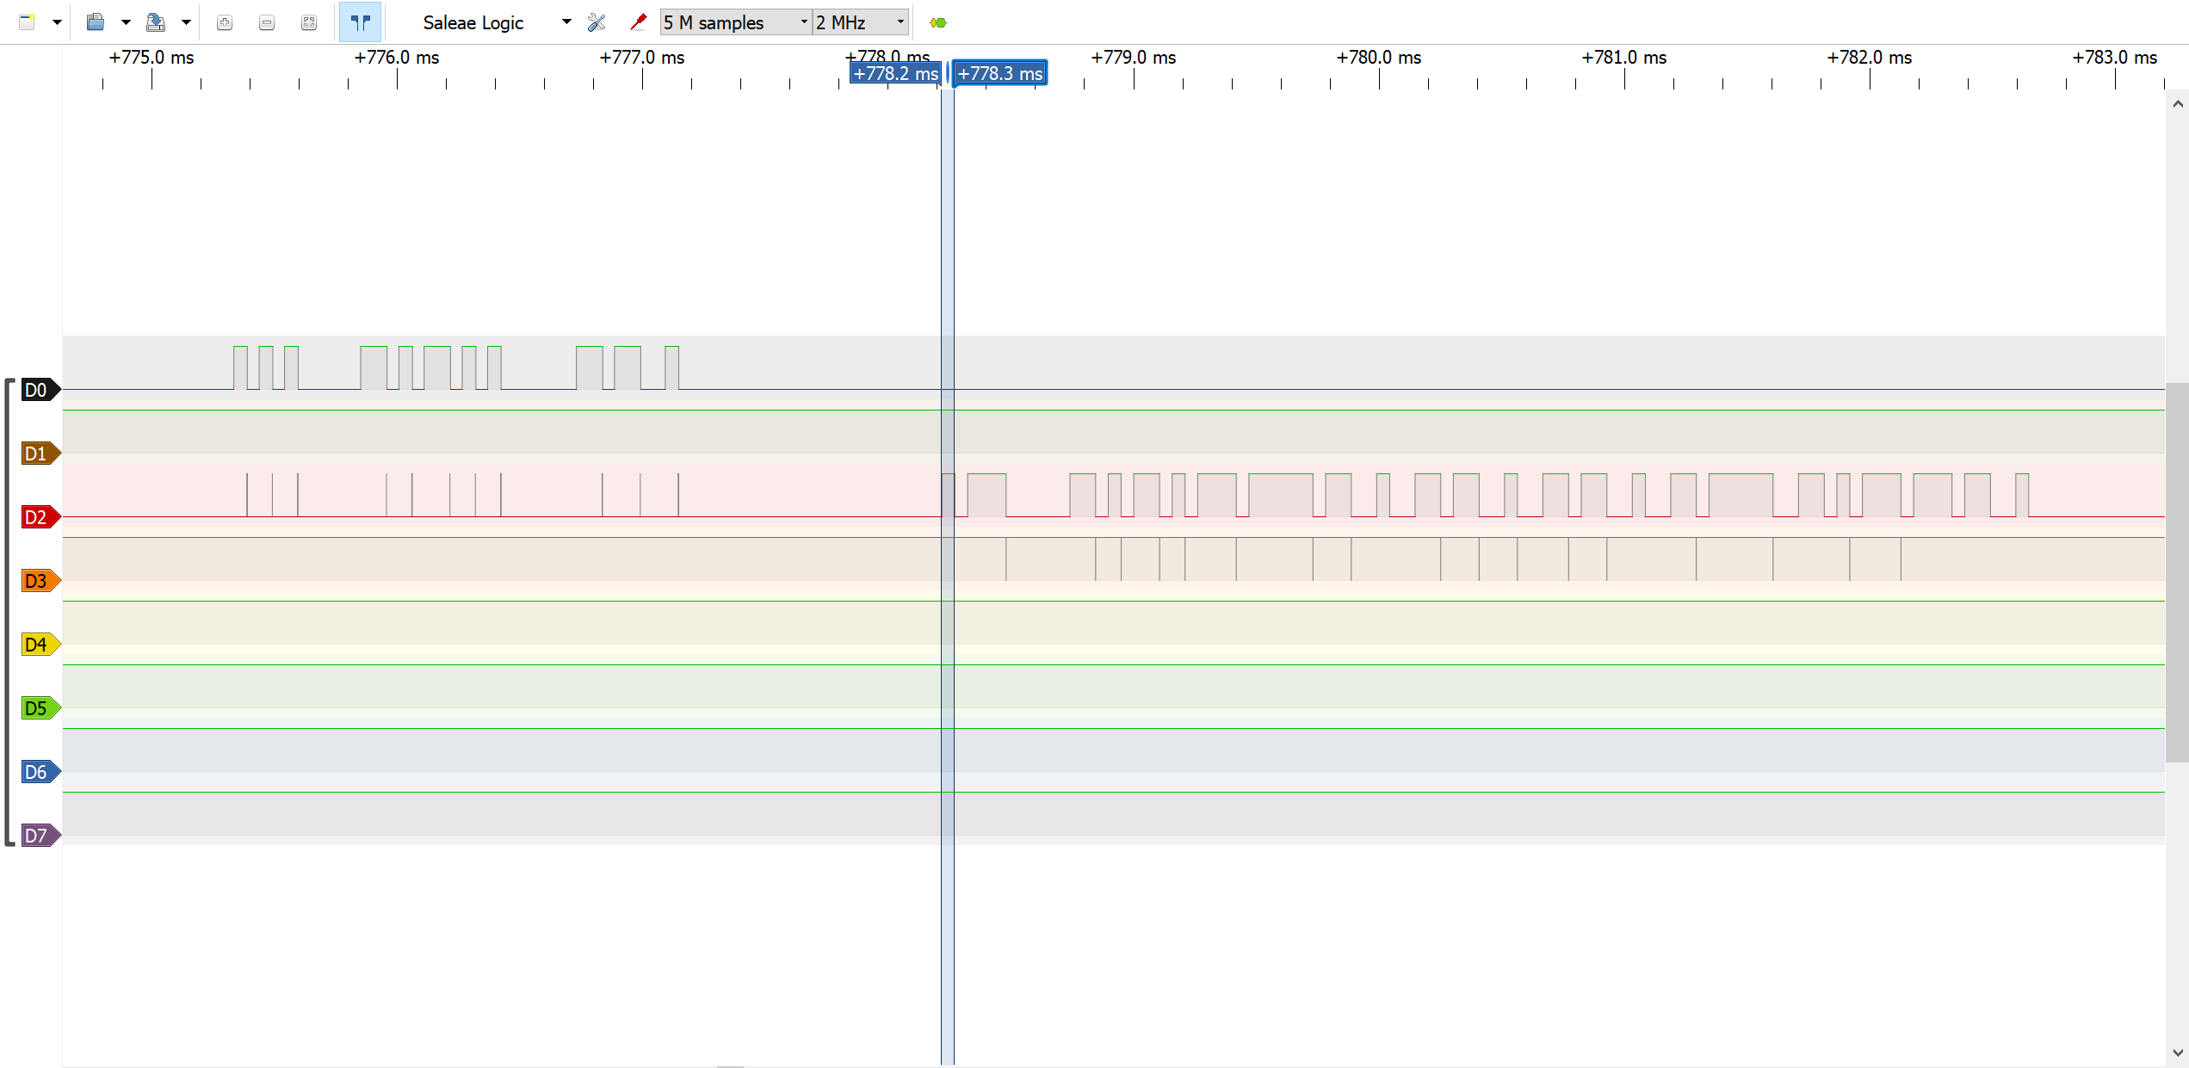This screenshot has height=1068, width=2189.
Task: Open device configuration wrench icon
Action: tap(597, 22)
